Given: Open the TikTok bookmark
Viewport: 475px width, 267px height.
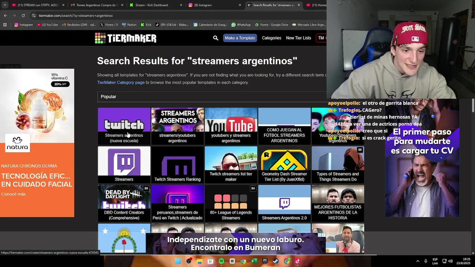Looking at the screenshot, I should [x=172, y=25].
